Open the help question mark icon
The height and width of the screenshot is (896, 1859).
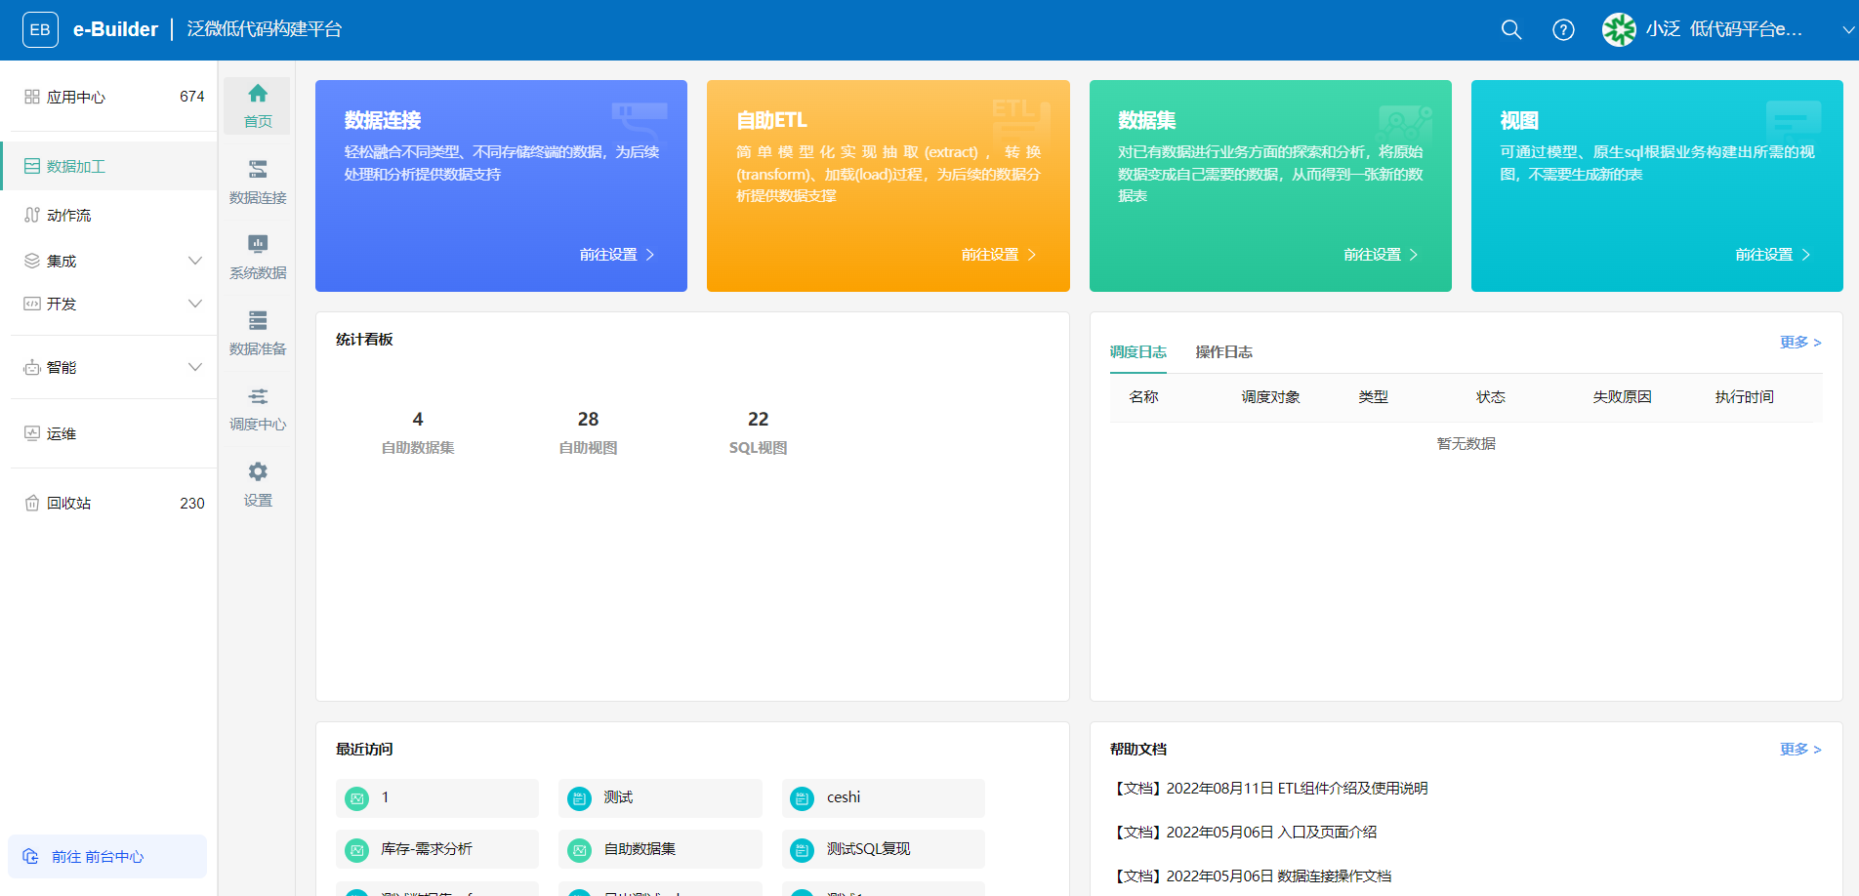coord(1563,29)
